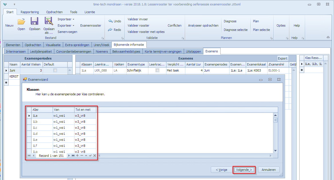
Task: Go to next record in wizard navigator
Action: 69,155
